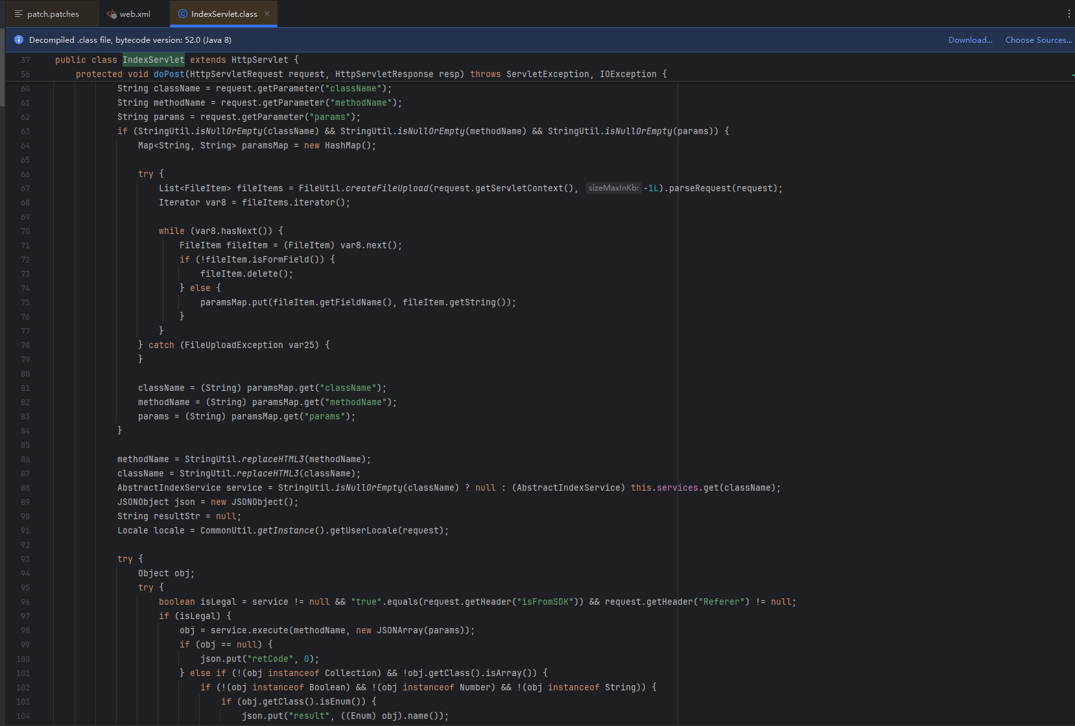The image size is (1075, 726).
Task: Click the replaceHTML3 call on methodName line
Action: pyautogui.click(x=273, y=459)
